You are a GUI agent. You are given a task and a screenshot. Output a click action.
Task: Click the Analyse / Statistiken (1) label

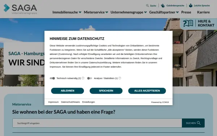pos(106,78)
